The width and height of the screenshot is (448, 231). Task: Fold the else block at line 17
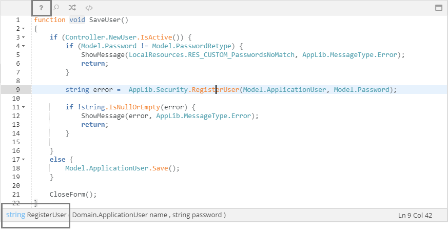(24, 160)
